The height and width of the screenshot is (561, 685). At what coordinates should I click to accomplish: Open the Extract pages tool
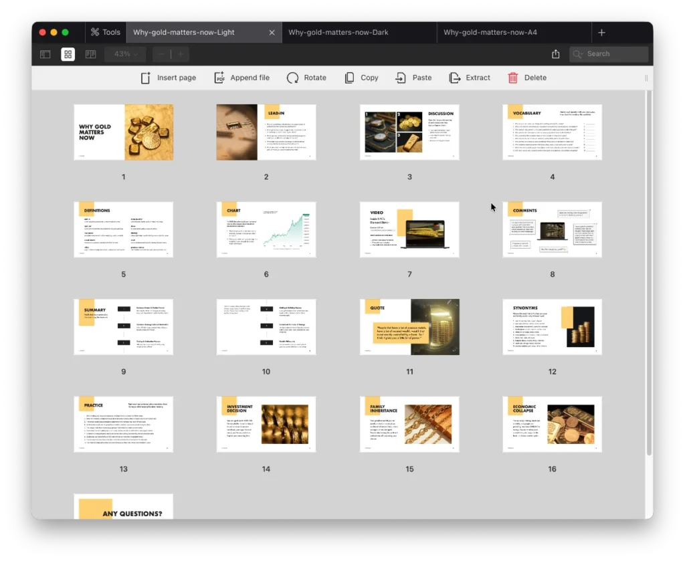coord(470,78)
